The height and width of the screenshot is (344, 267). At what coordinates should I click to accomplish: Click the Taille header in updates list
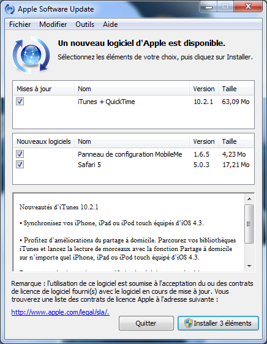[236, 89]
